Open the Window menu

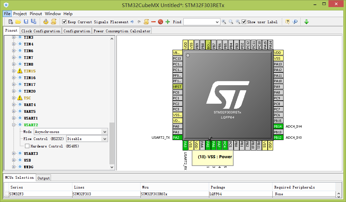pyautogui.click(x=53, y=13)
